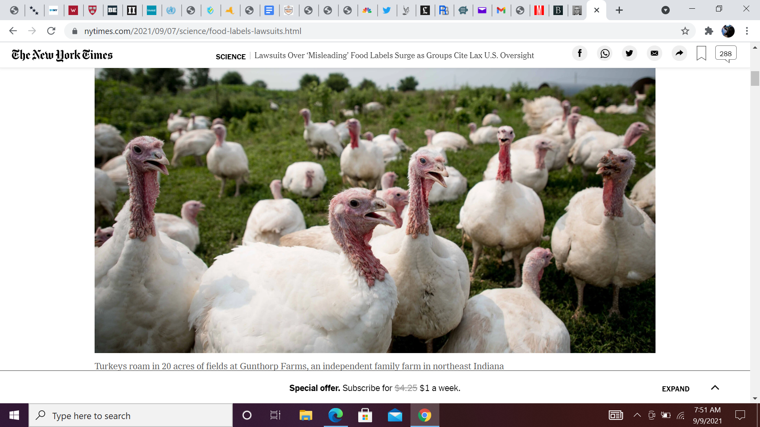Open the 288 comments bubble
760x427 pixels.
726,53
